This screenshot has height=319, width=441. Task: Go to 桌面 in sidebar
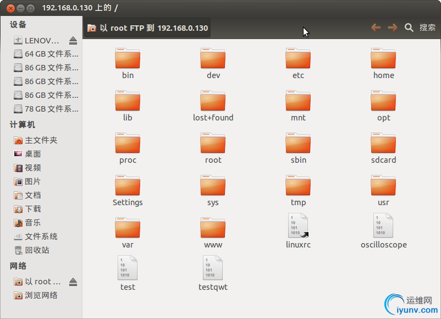point(27,154)
